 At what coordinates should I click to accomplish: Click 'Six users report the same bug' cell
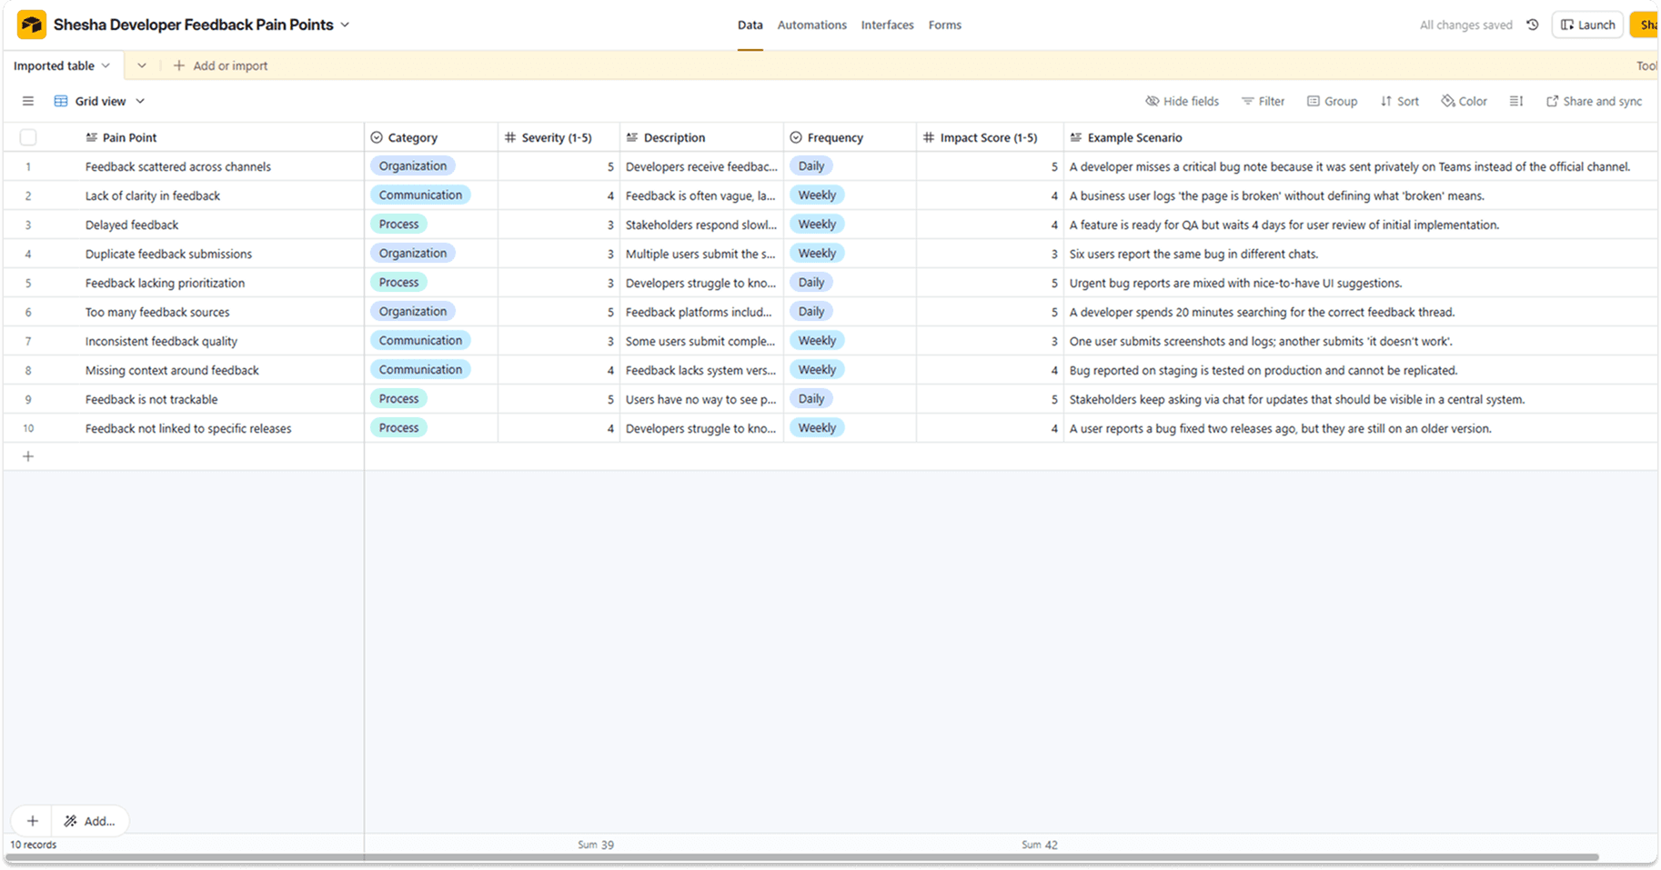(1361, 254)
